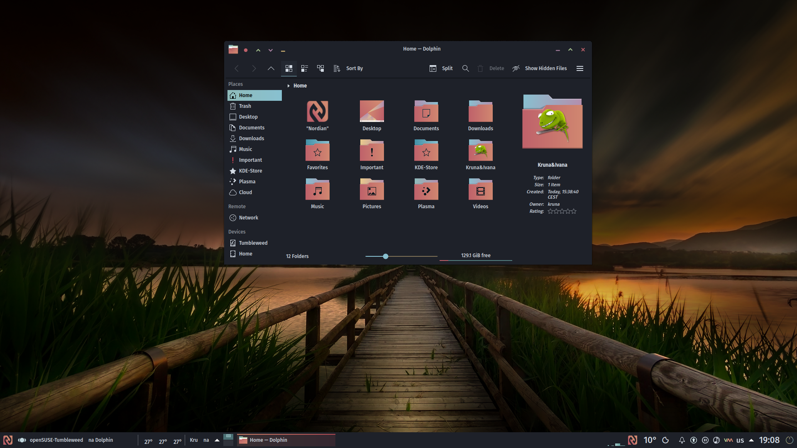Select the Videos folder icon
The height and width of the screenshot is (448, 797).
[x=481, y=190]
